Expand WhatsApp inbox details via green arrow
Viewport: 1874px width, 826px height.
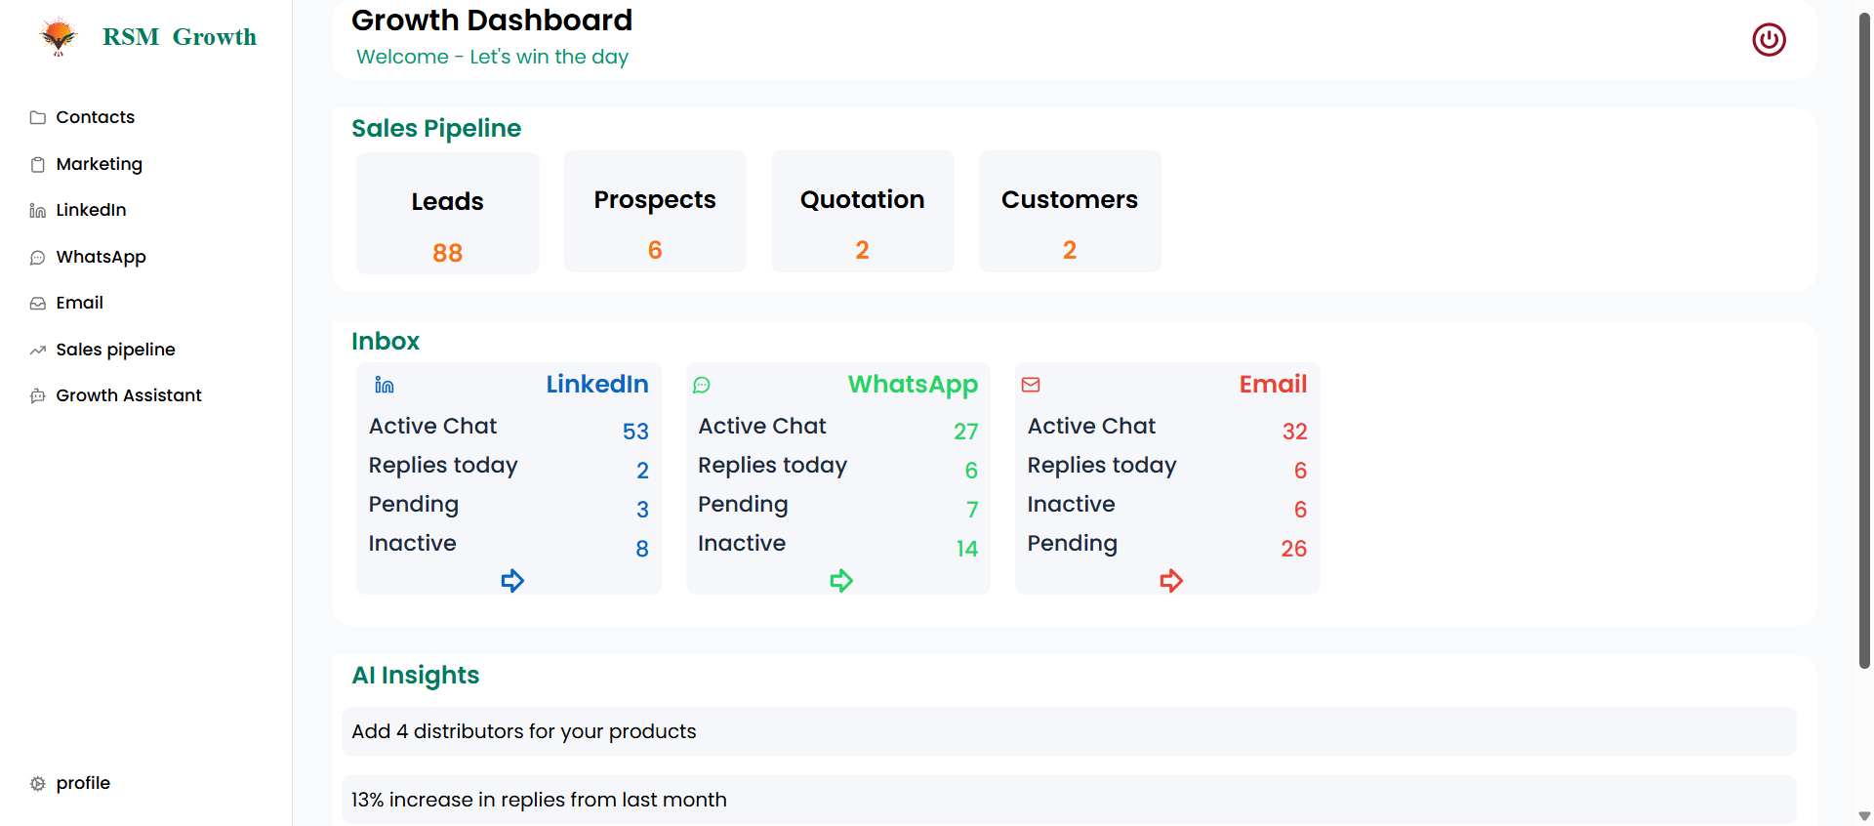pyautogui.click(x=842, y=580)
